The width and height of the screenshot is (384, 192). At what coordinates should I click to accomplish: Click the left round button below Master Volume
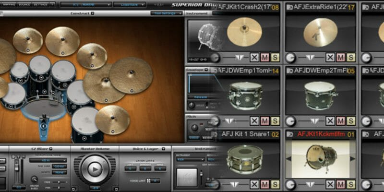(74, 189)
